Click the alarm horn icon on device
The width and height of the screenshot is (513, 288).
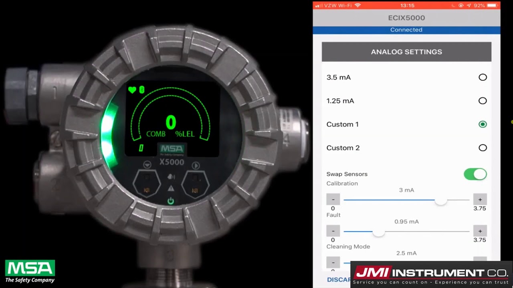coord(171,177)
